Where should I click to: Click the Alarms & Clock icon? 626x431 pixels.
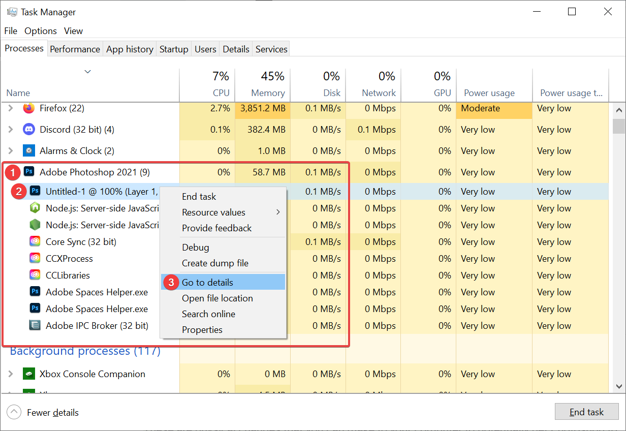[x=29, y=151]
